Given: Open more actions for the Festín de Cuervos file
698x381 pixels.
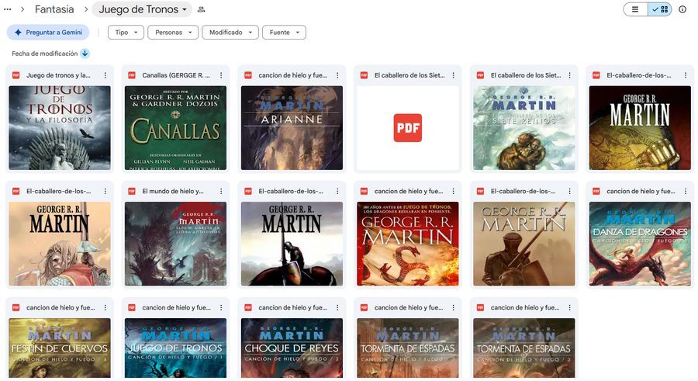Looking at the screenshot, I should click(105, 307).
